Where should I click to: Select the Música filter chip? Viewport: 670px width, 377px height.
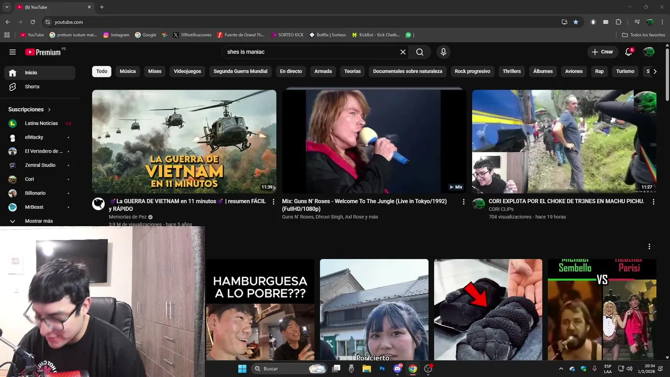(128, 71)
